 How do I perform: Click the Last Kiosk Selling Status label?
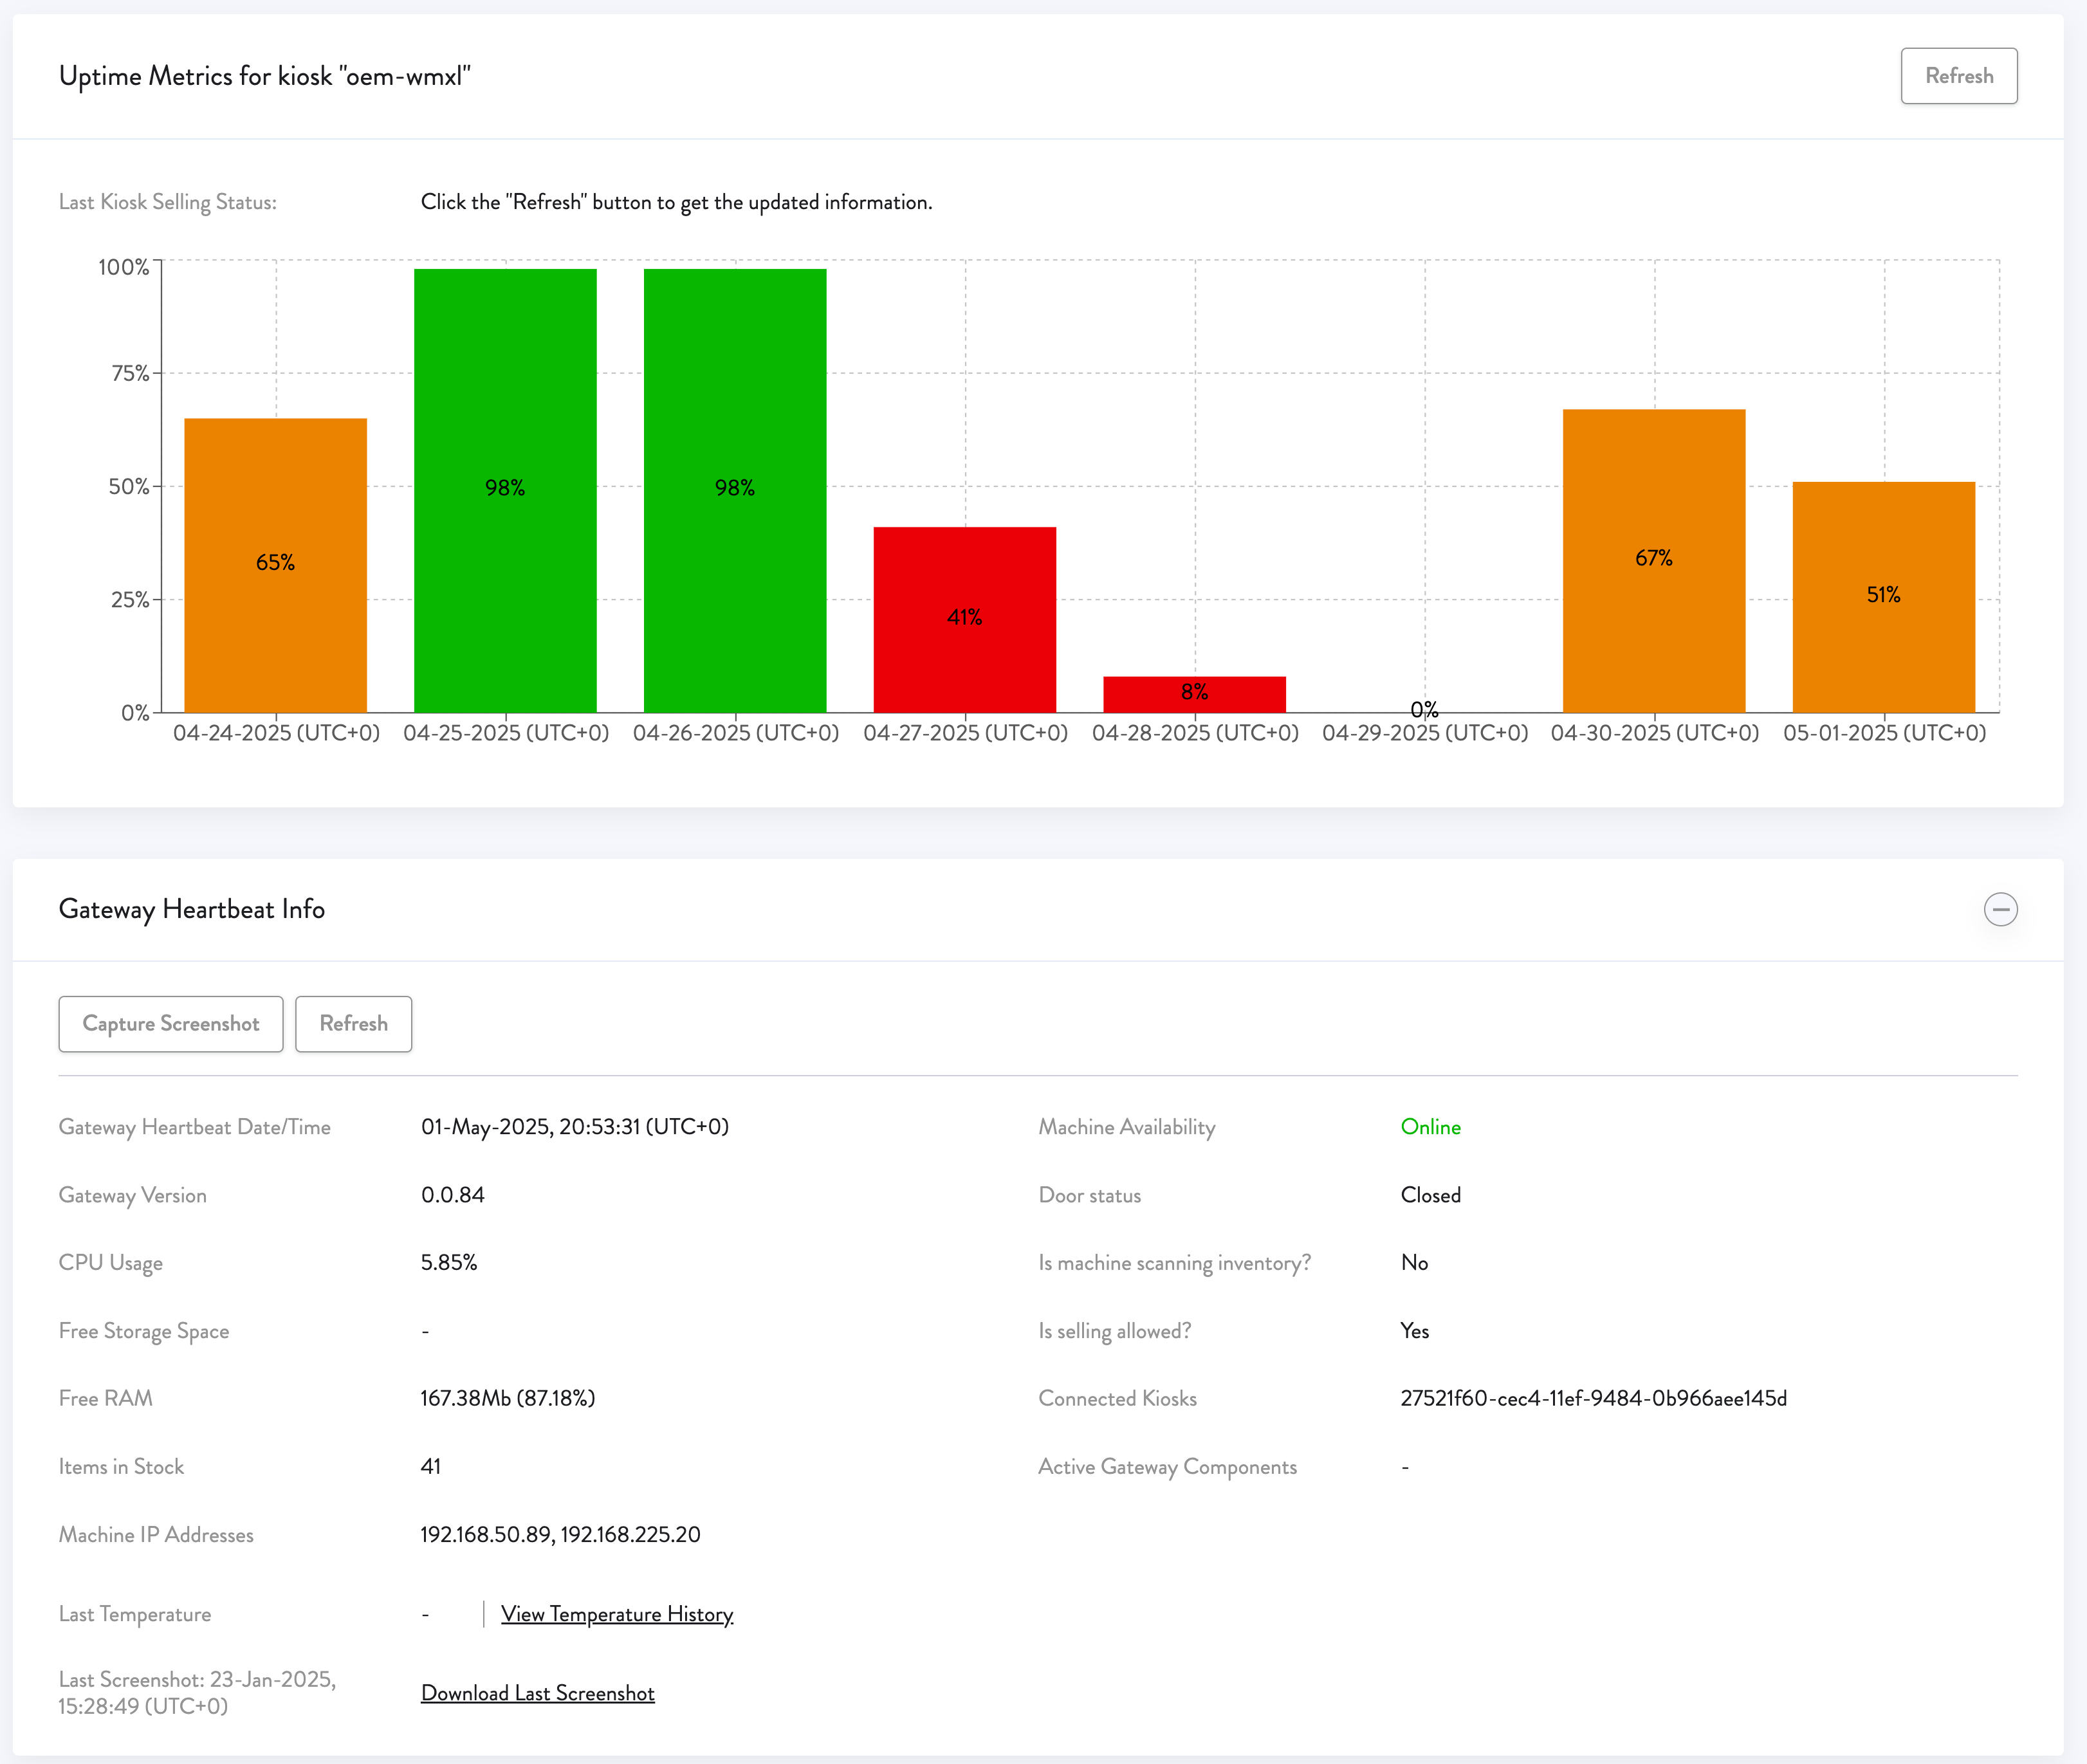tap(168, 202)
